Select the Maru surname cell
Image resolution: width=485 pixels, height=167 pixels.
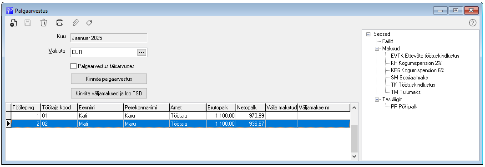click(147, 123)
